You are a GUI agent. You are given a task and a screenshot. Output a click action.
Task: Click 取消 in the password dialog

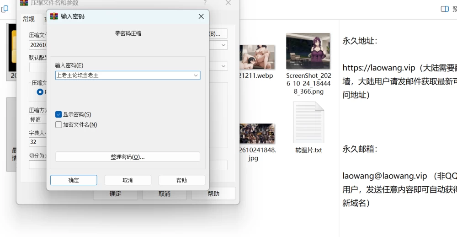coord(128,180)
